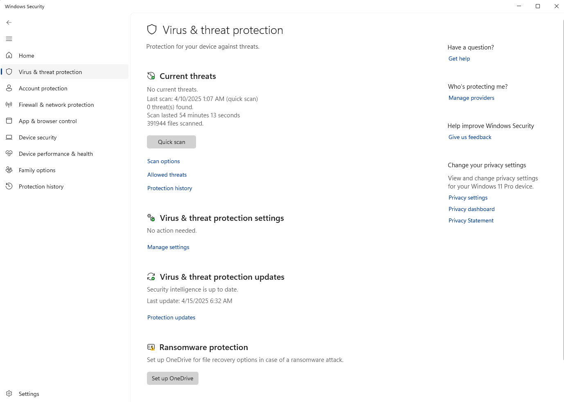Click the Family options people icon
The width and height of the screenshot is (564, 402).
[9, 170]
